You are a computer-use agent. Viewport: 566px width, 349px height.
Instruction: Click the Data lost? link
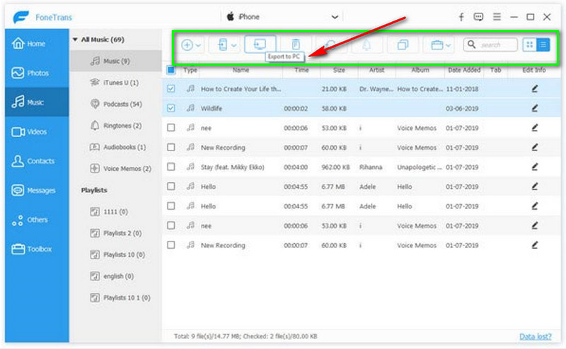(534, 336)
